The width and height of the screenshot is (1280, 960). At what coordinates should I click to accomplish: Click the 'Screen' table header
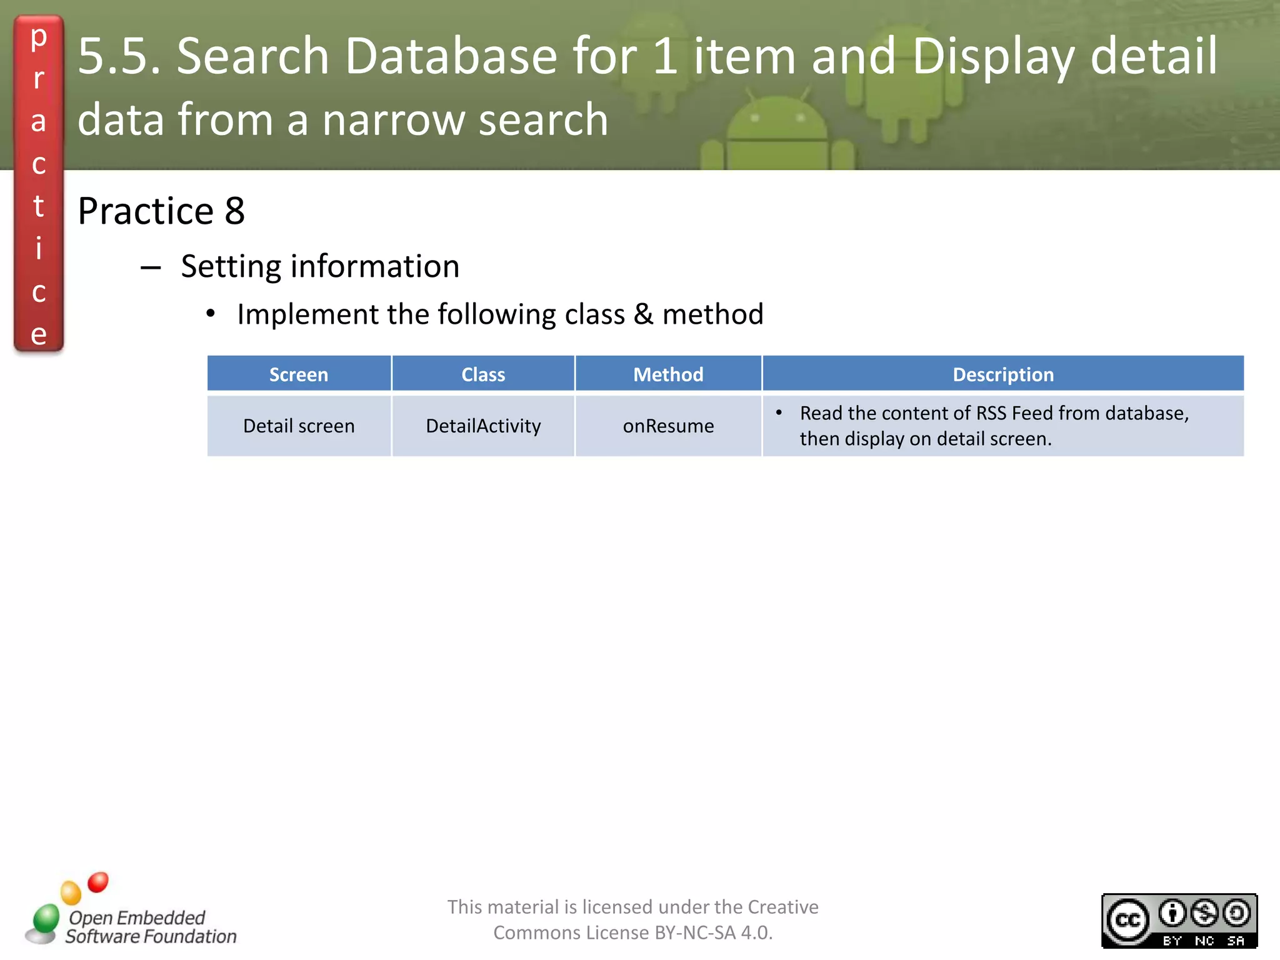[299, 374]
